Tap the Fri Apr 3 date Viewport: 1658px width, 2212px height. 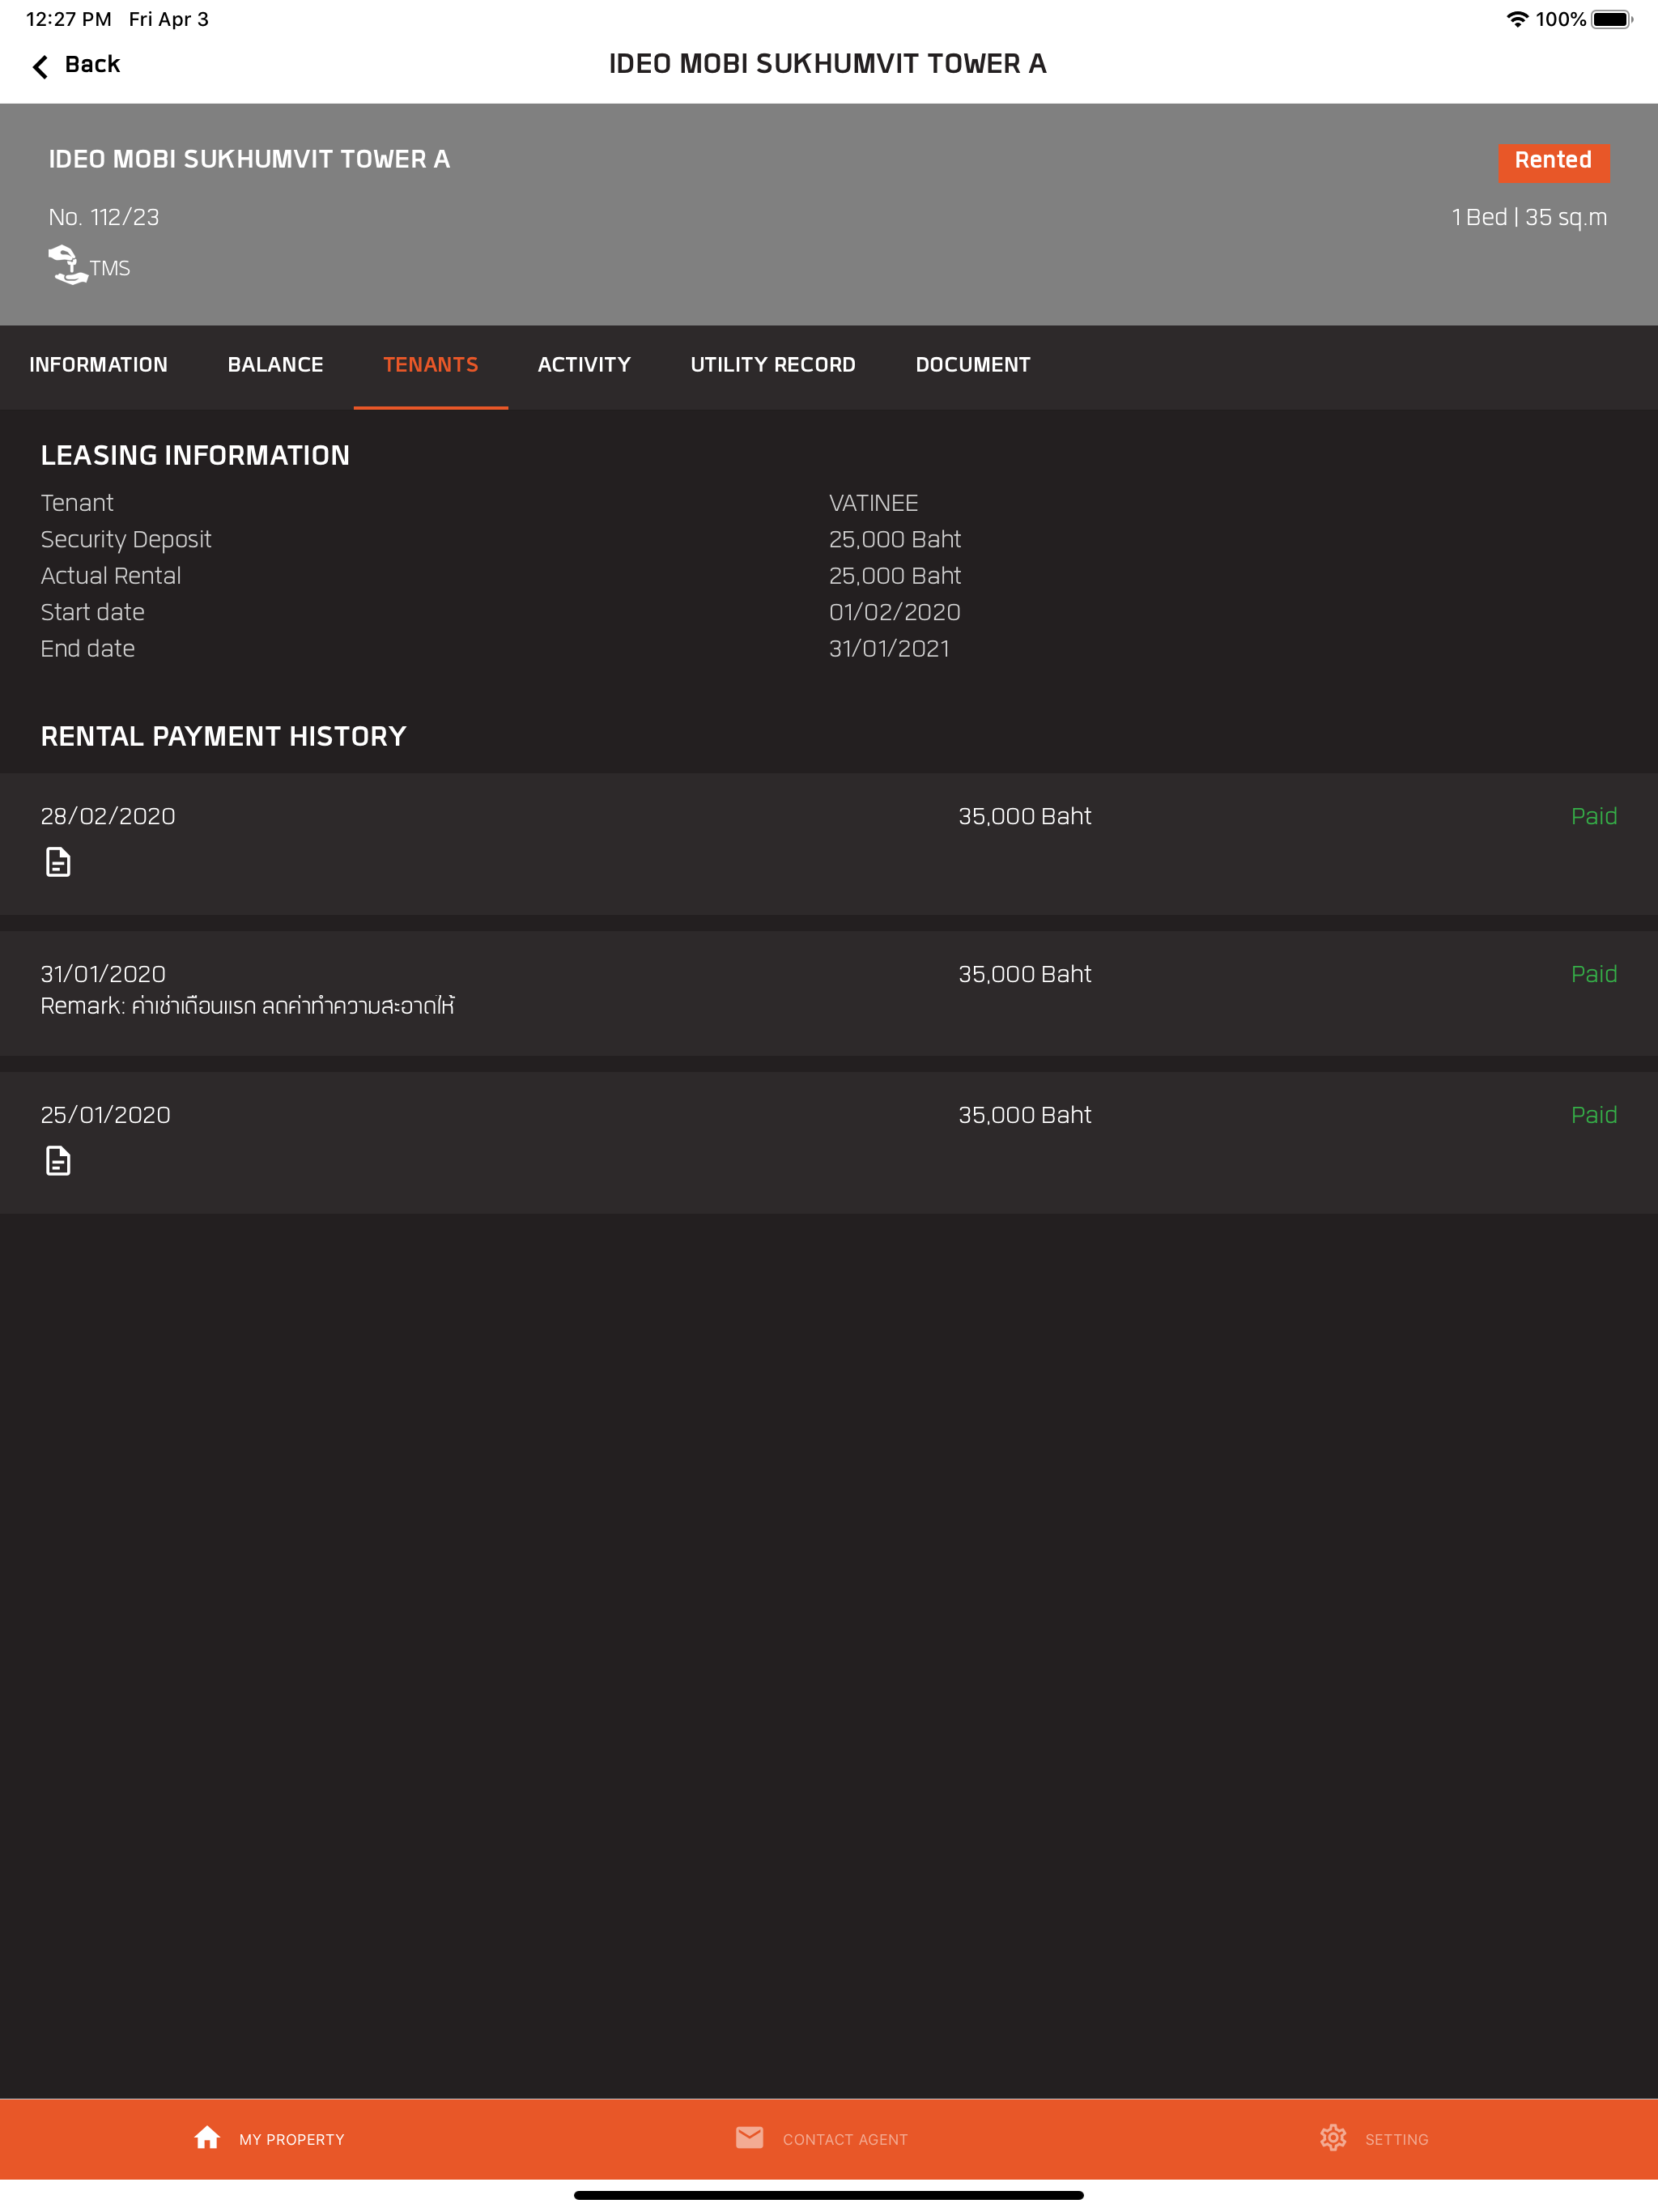(x=169, y=19)
